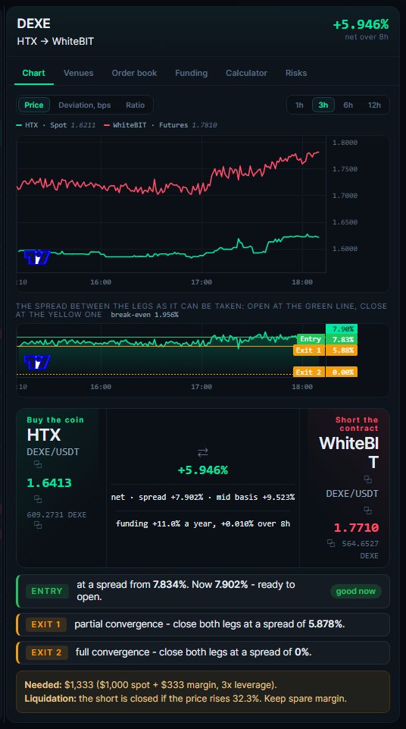406x729 pixels.
Task: Click the green 1.6413 HTX price
Action: [49, 482]
